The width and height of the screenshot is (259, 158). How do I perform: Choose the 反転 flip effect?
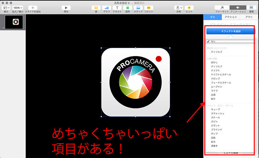pos(213,138)
